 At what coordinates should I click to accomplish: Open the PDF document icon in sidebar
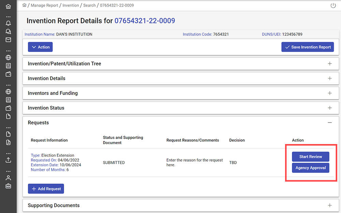8,142
